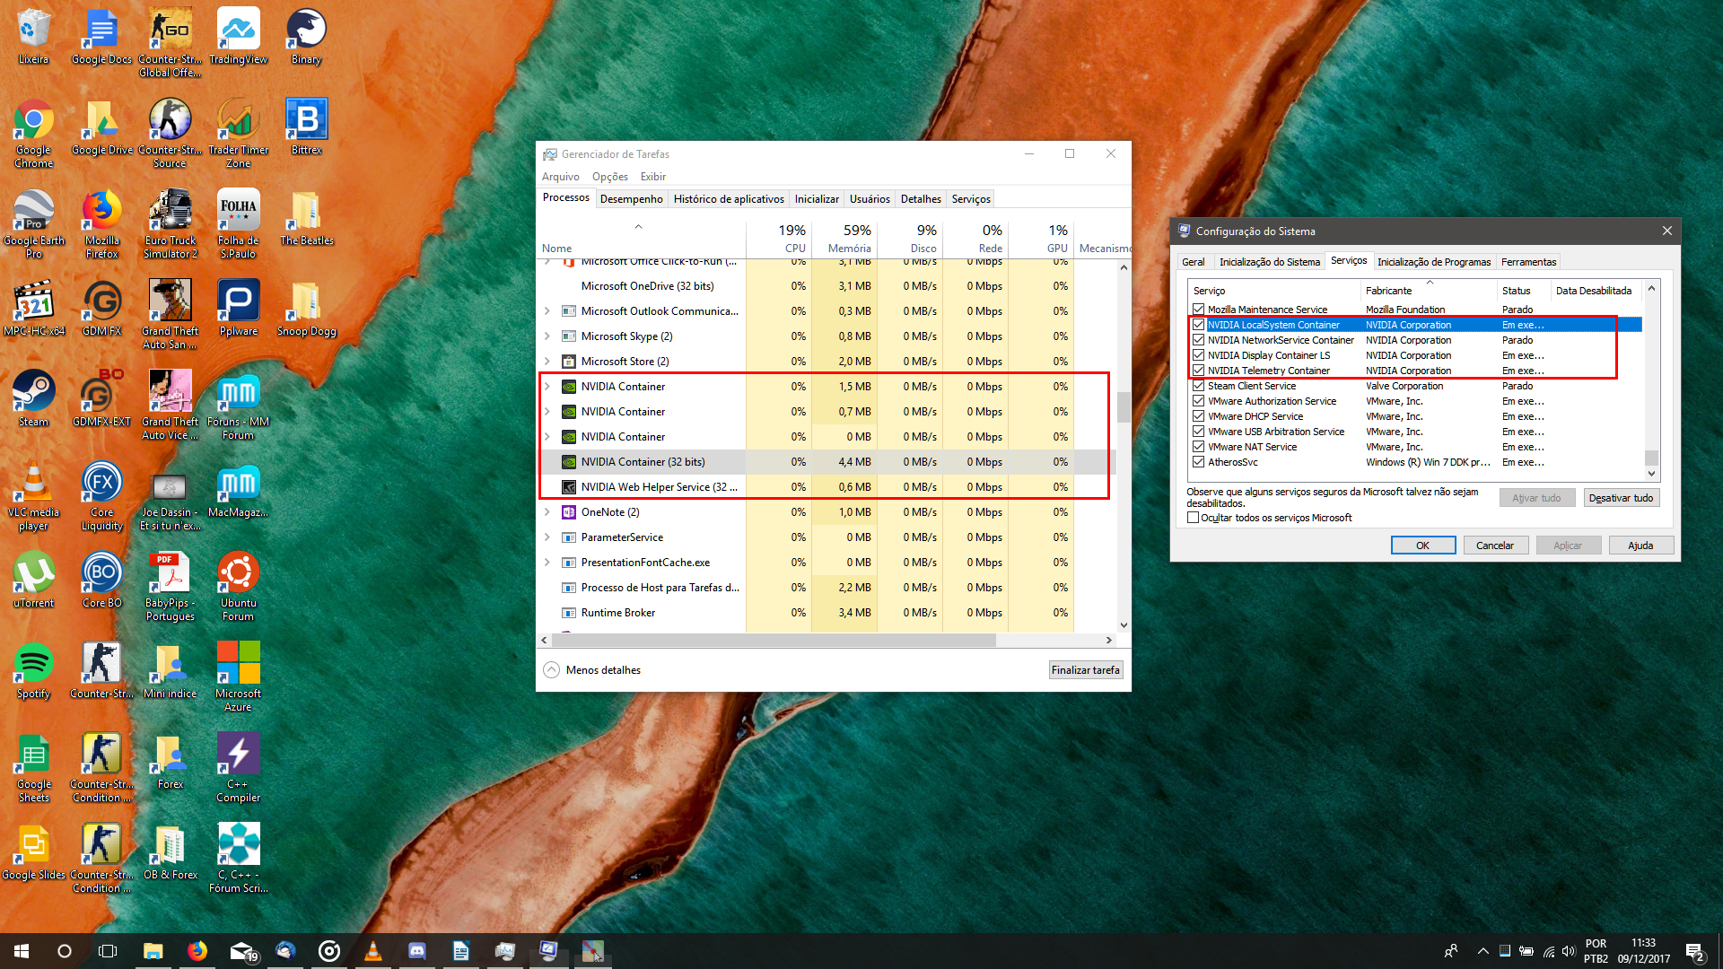Open Microsoft Azure desktop icon

pyautogui.click(x=239, y=677)
